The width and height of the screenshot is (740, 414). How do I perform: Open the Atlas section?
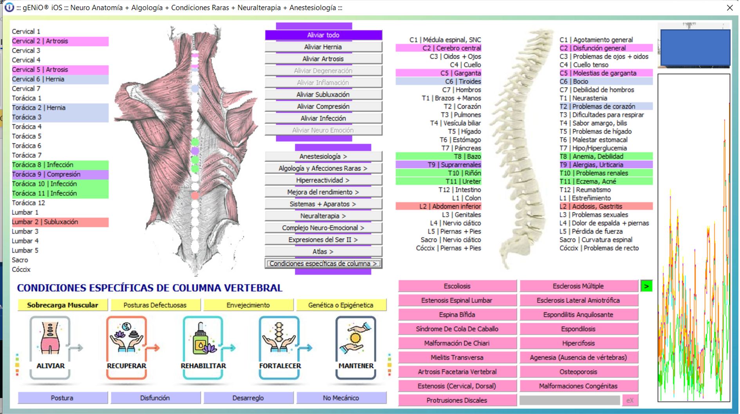tap(323, 252)
